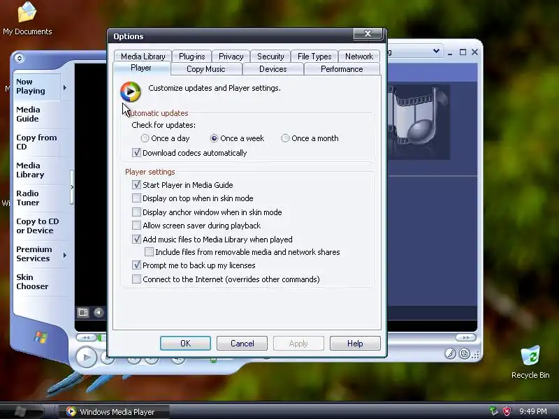The image size is (559, 419).
Task: Open Media Library in Media Player sidebar
Action: [37, 170]
